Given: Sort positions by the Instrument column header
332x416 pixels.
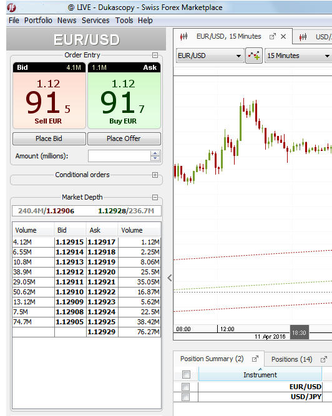Looking at the screenshot, I should (260, 375).
